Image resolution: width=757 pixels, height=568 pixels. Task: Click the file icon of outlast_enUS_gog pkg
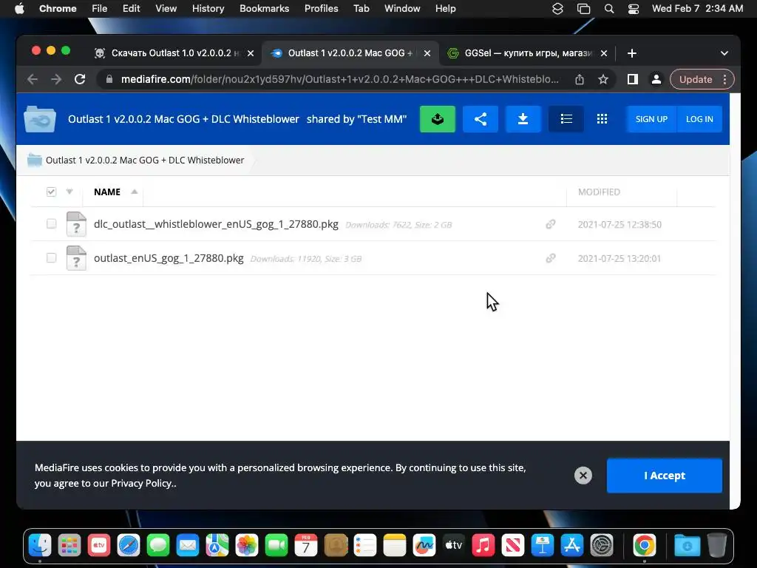coord(76,258)
